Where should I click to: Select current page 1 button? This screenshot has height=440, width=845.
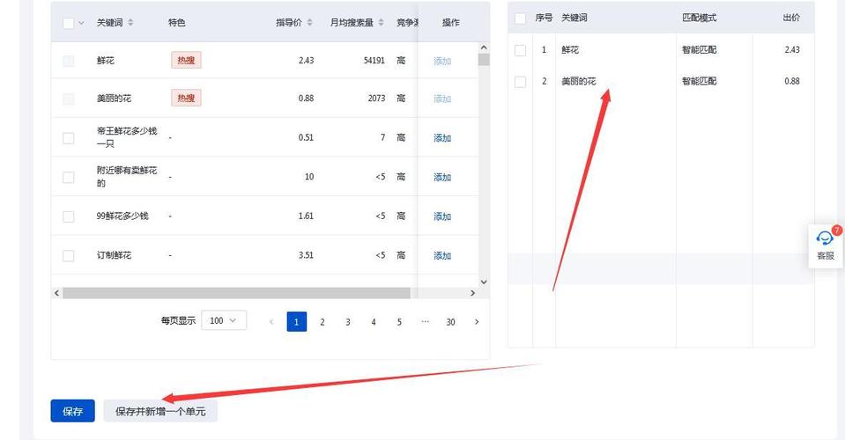click(x=296, y=322)
